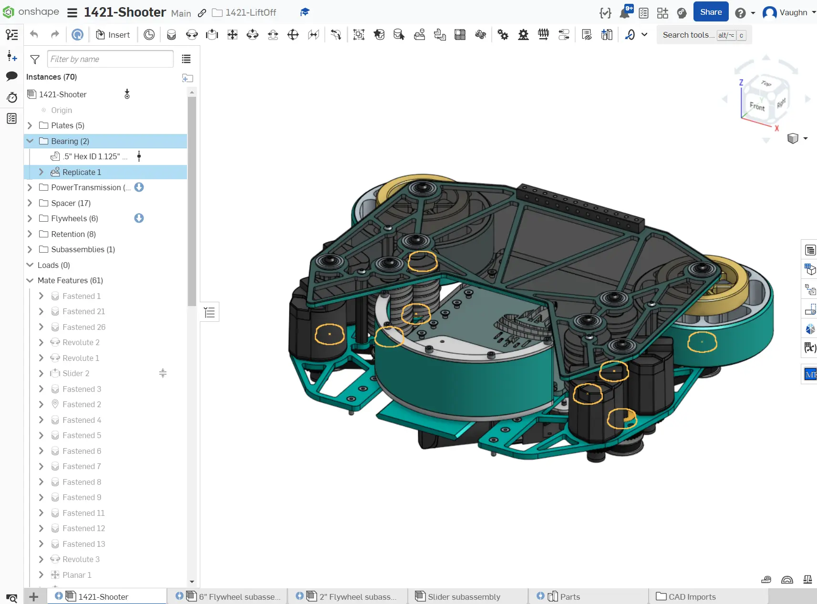Click the blue Share button
The width and height of the screenshot is (817, 604).
711,12
